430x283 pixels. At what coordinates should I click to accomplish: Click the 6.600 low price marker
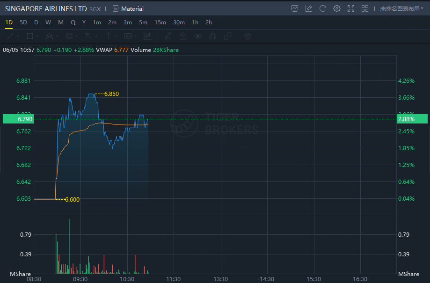[72, 200]
